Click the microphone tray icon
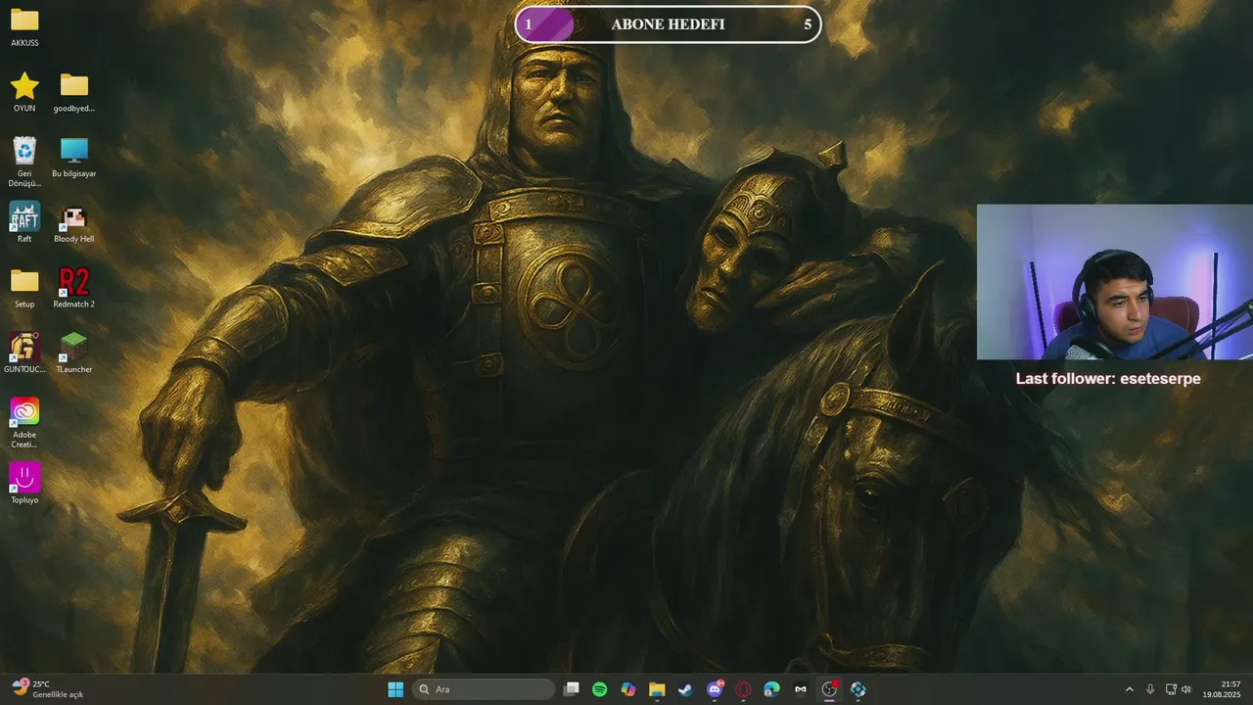Screen dimensions: 1253x705 coord(1150,689)
